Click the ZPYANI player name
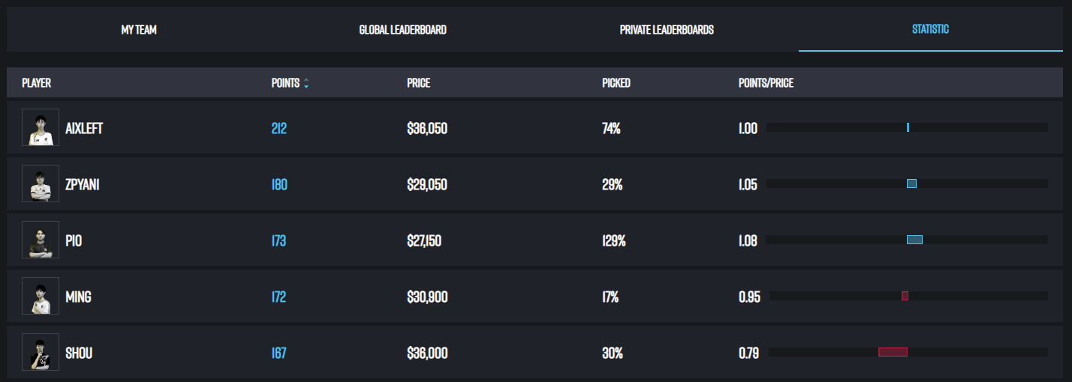Screen dimensions: 1072x382 [x=83, y=184]
